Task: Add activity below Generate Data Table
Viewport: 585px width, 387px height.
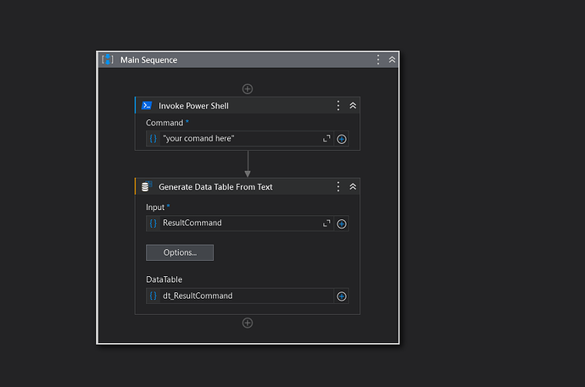Action: coord(248,323)
